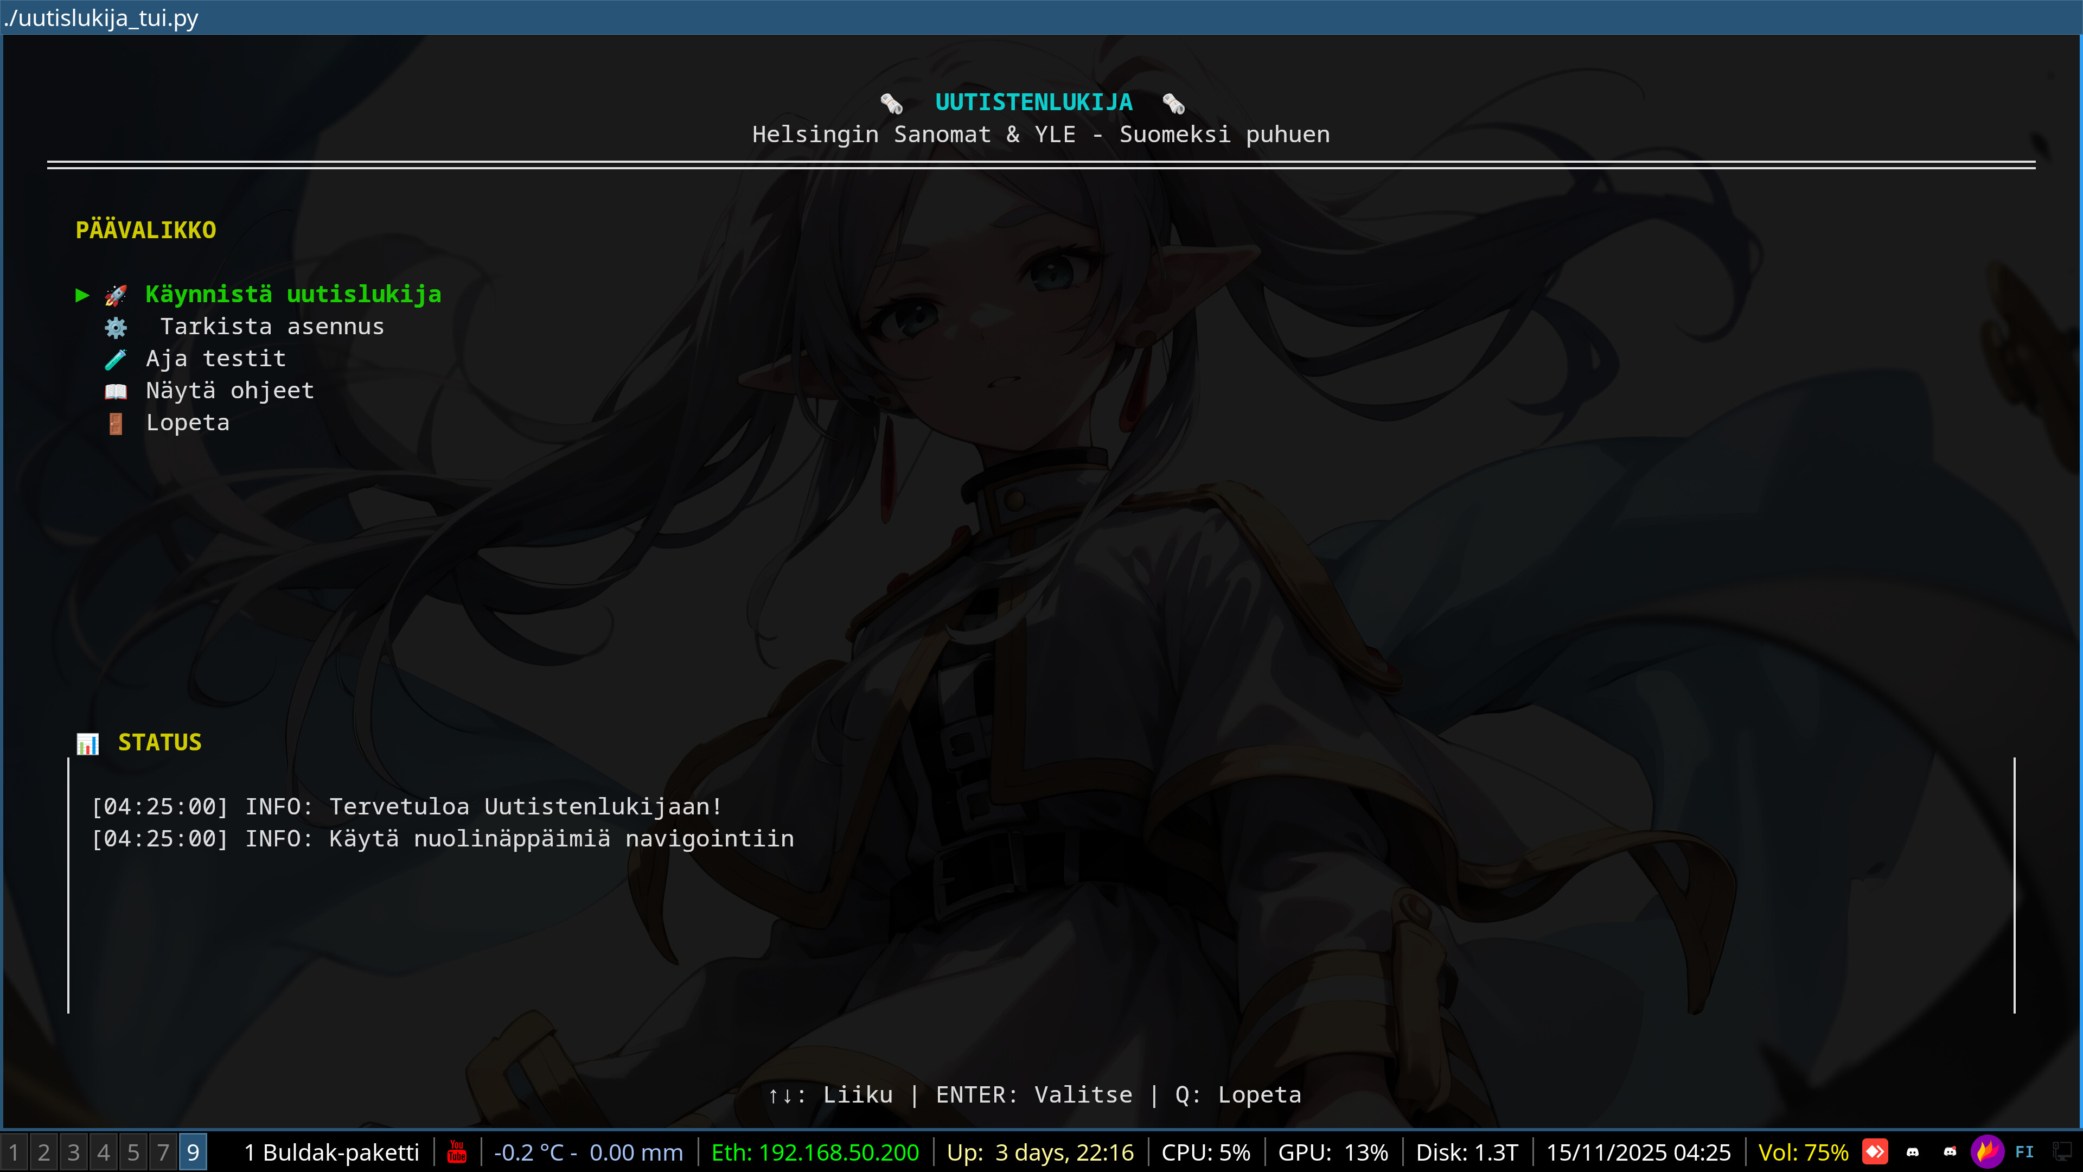Switch to workspace 7 in the bar

click(x=163, y=1152)
